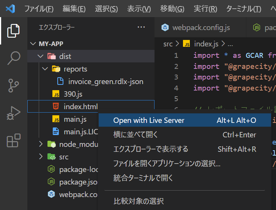Open the Search view icon
Viewport: 276px width, 210px height.
pyautogui.click(x=14, y=58)
